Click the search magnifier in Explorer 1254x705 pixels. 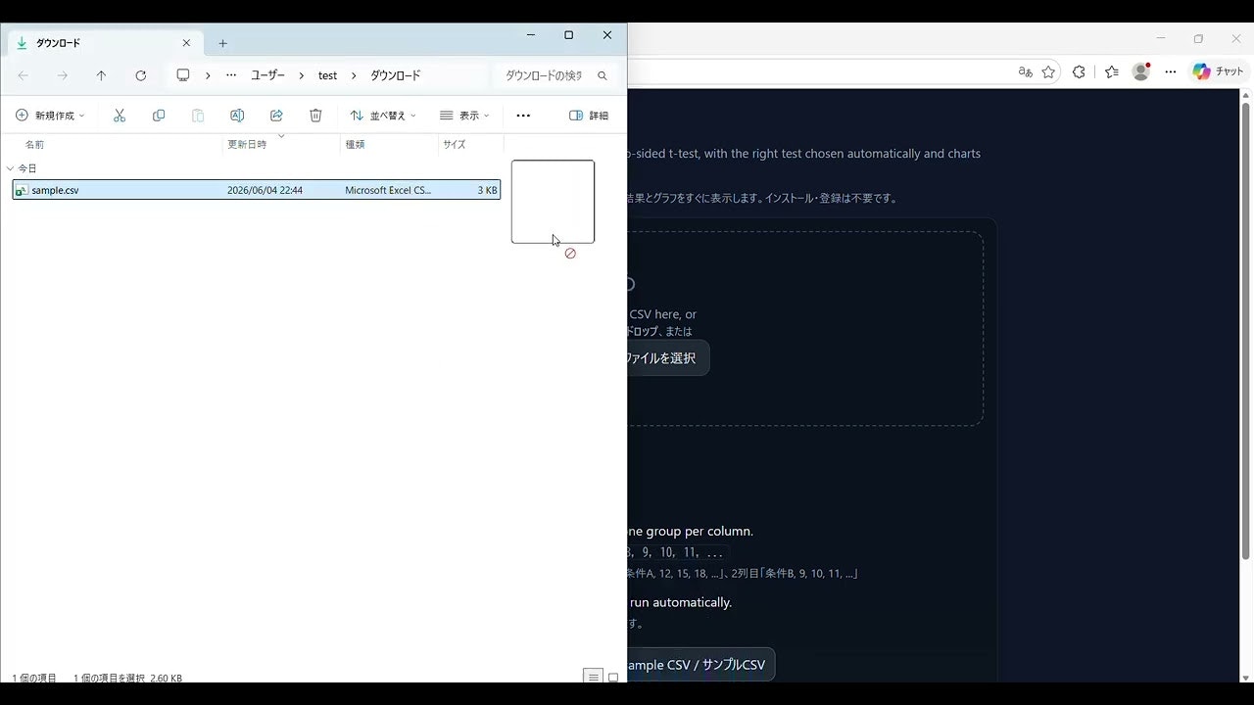[x=603, y=75]
